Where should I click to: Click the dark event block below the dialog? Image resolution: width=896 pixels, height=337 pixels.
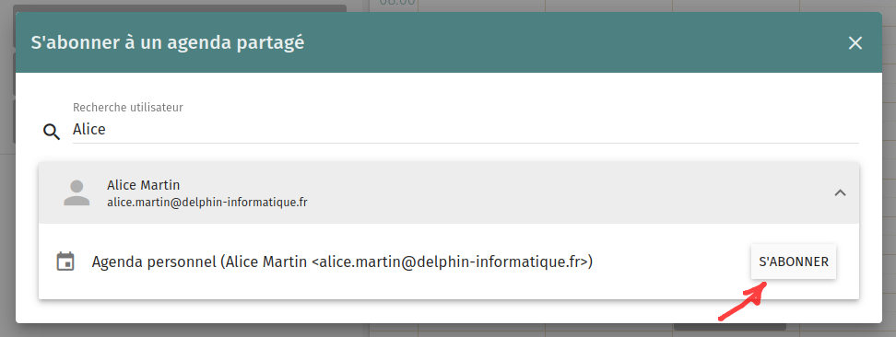tap(730, 327)
